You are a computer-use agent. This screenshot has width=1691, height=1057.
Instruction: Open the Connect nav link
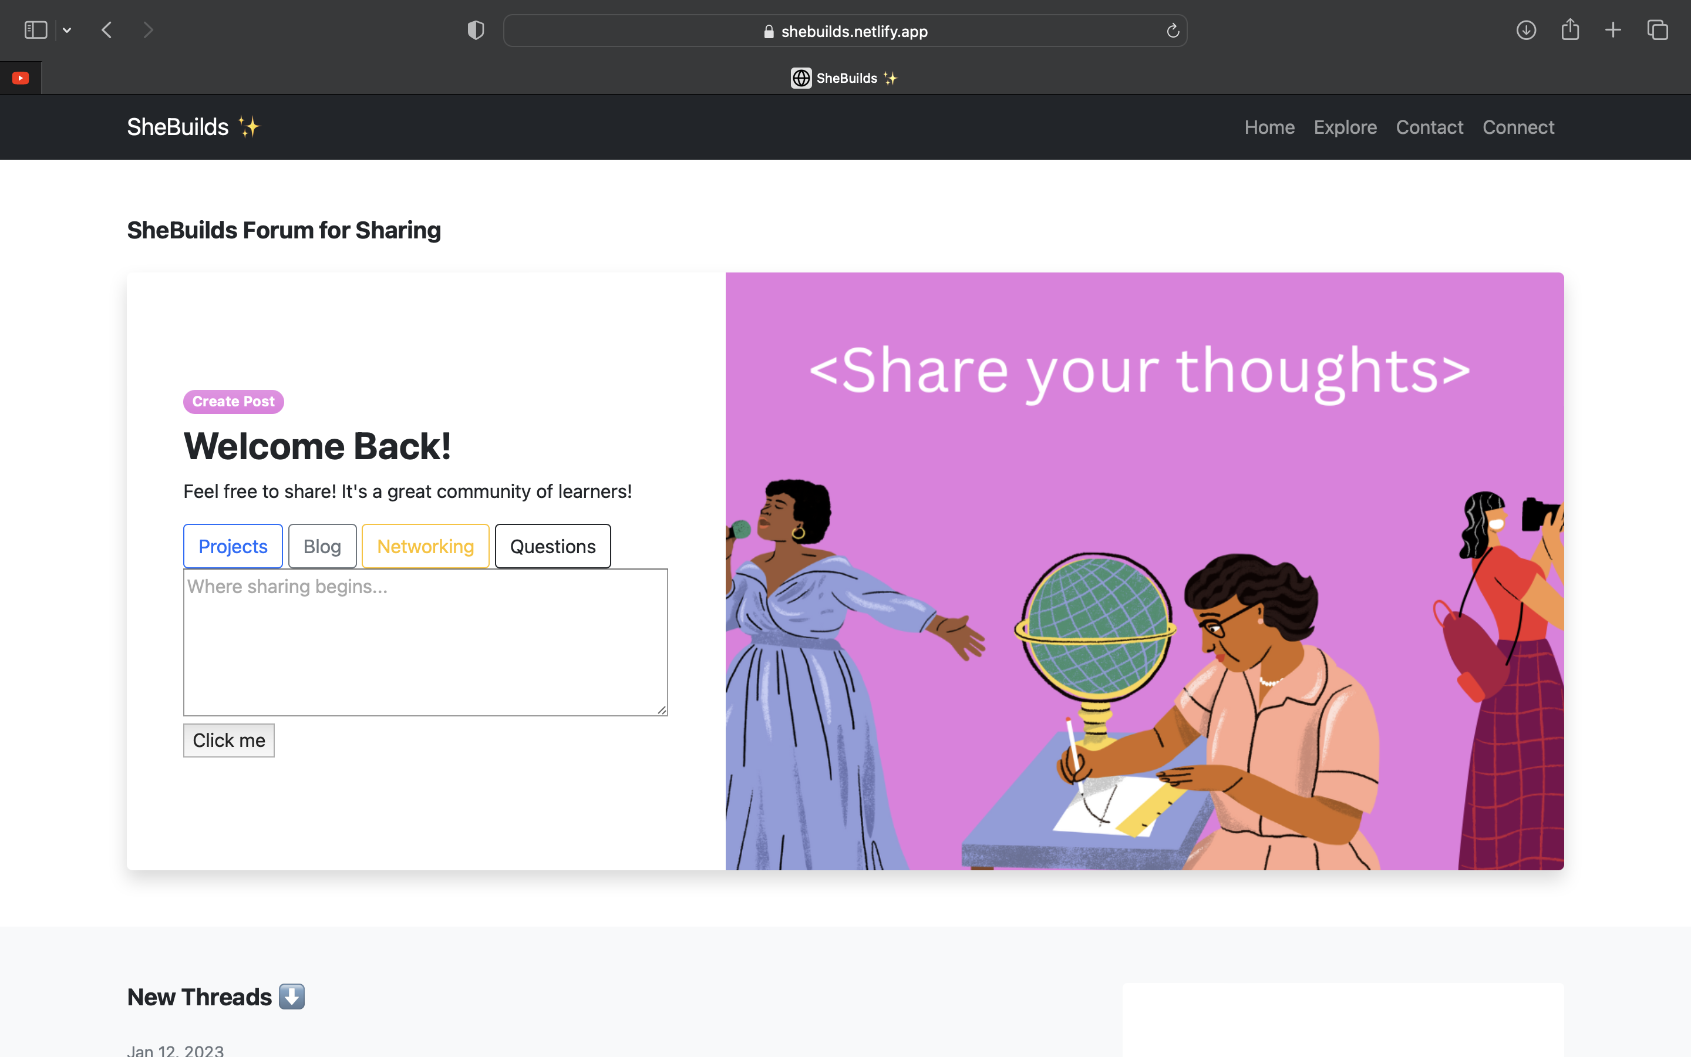pyautogui.click(x=1518, y=127)
